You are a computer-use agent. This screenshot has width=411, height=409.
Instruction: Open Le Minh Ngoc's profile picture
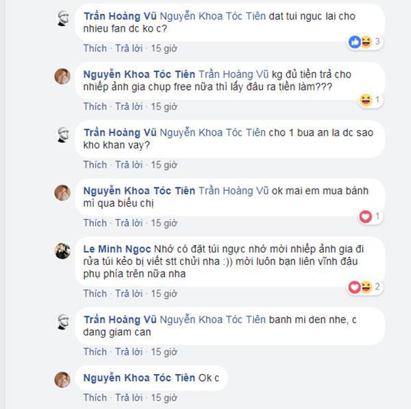(x=62, y=250)
